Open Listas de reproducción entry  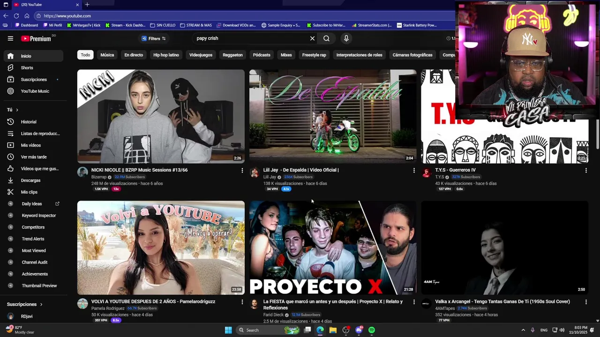(x=32, y=133)
